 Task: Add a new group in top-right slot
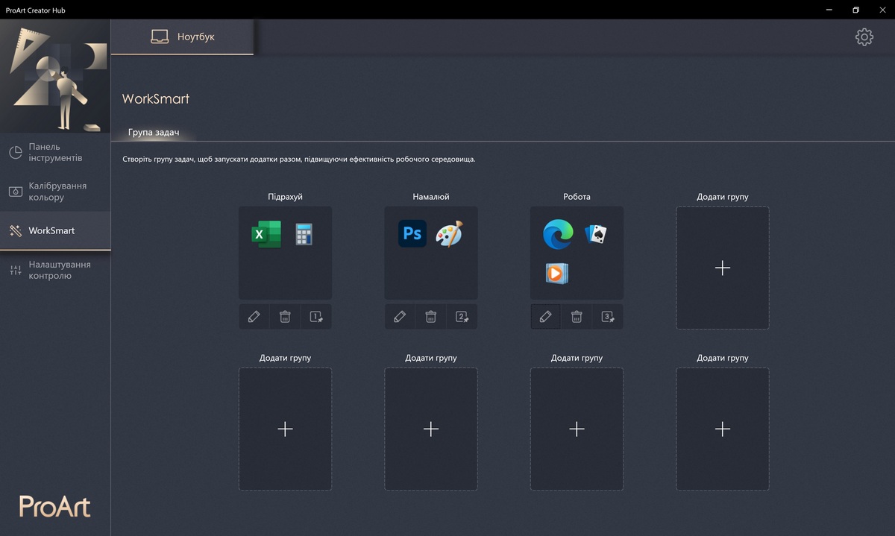[x=722, y=268]
